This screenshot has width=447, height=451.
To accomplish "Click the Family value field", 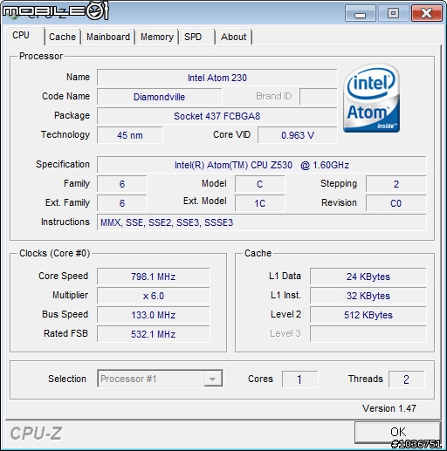I will [122, 184].
